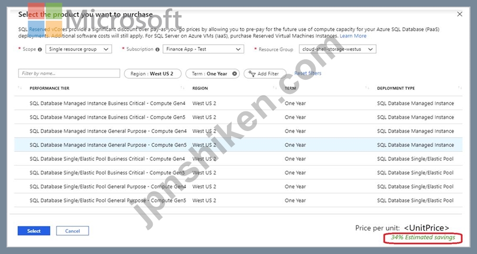Open the Resource Group dropdown
477x254 pixels.
coord(337,49)
